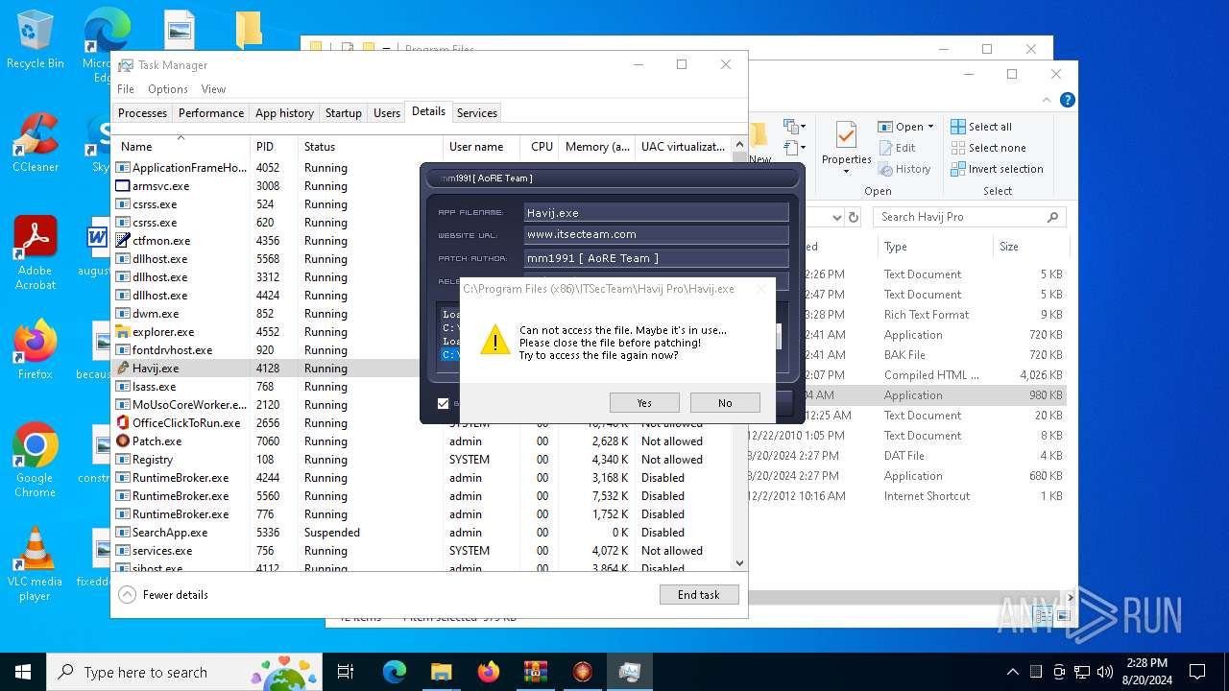Screen dimensions: 1229x691
Task: Show hidden system tray icons
Action: click(1012, 672)
